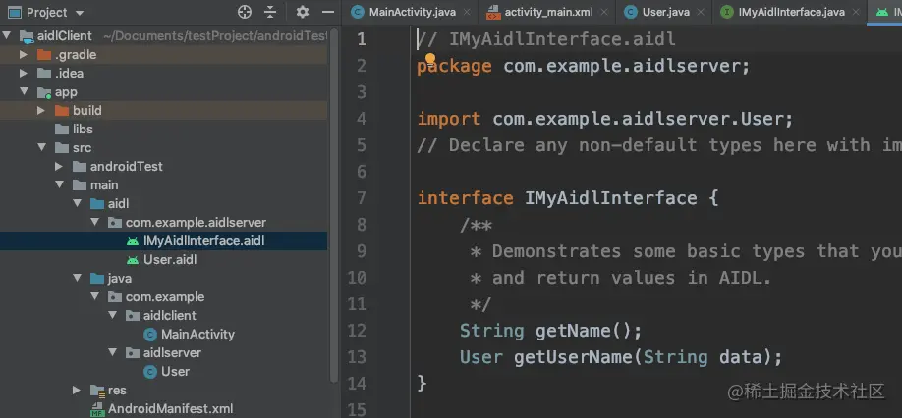This screenshot has width=902, height=418.
Task: Click the Project panel vertical scrollbar
Action: coord(334,205)
